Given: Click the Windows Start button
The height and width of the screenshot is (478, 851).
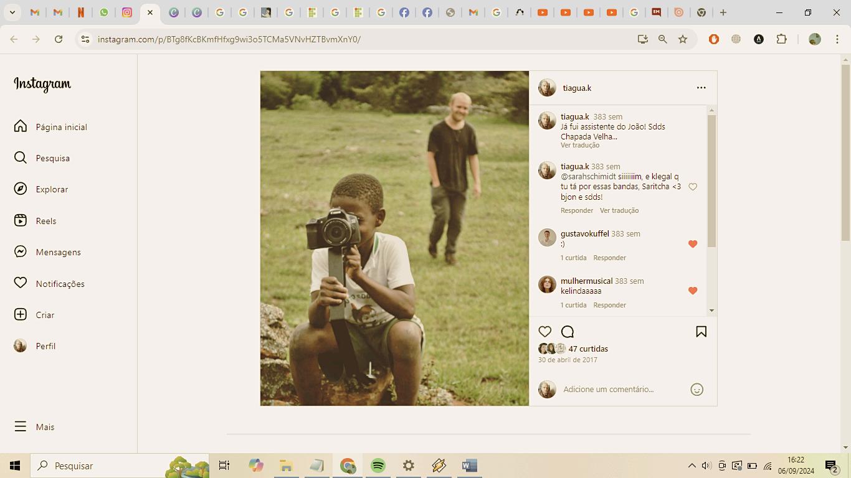Looking at the screenshot, I should [15, 466].
